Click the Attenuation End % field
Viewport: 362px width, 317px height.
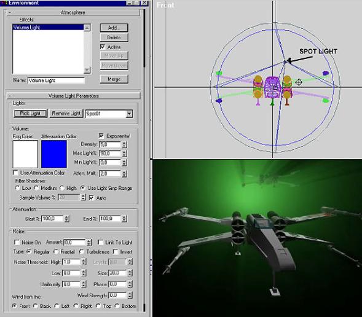109,219
